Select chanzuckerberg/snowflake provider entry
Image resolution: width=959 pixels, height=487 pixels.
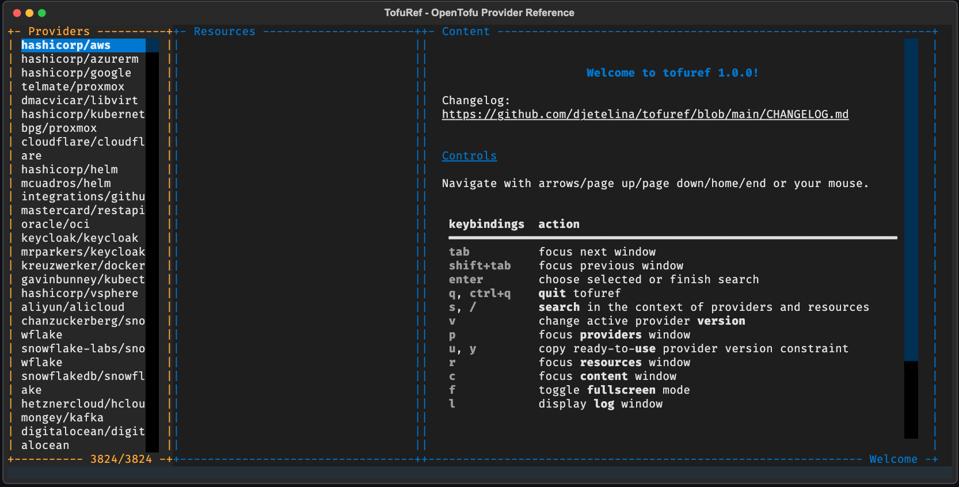click(83, 328)
